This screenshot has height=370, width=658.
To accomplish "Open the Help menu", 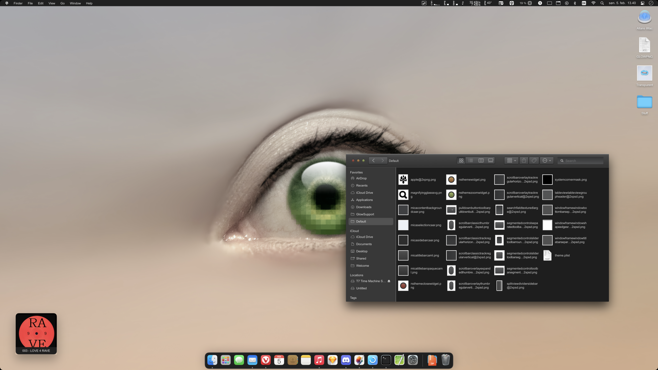I will click(89, 3).
